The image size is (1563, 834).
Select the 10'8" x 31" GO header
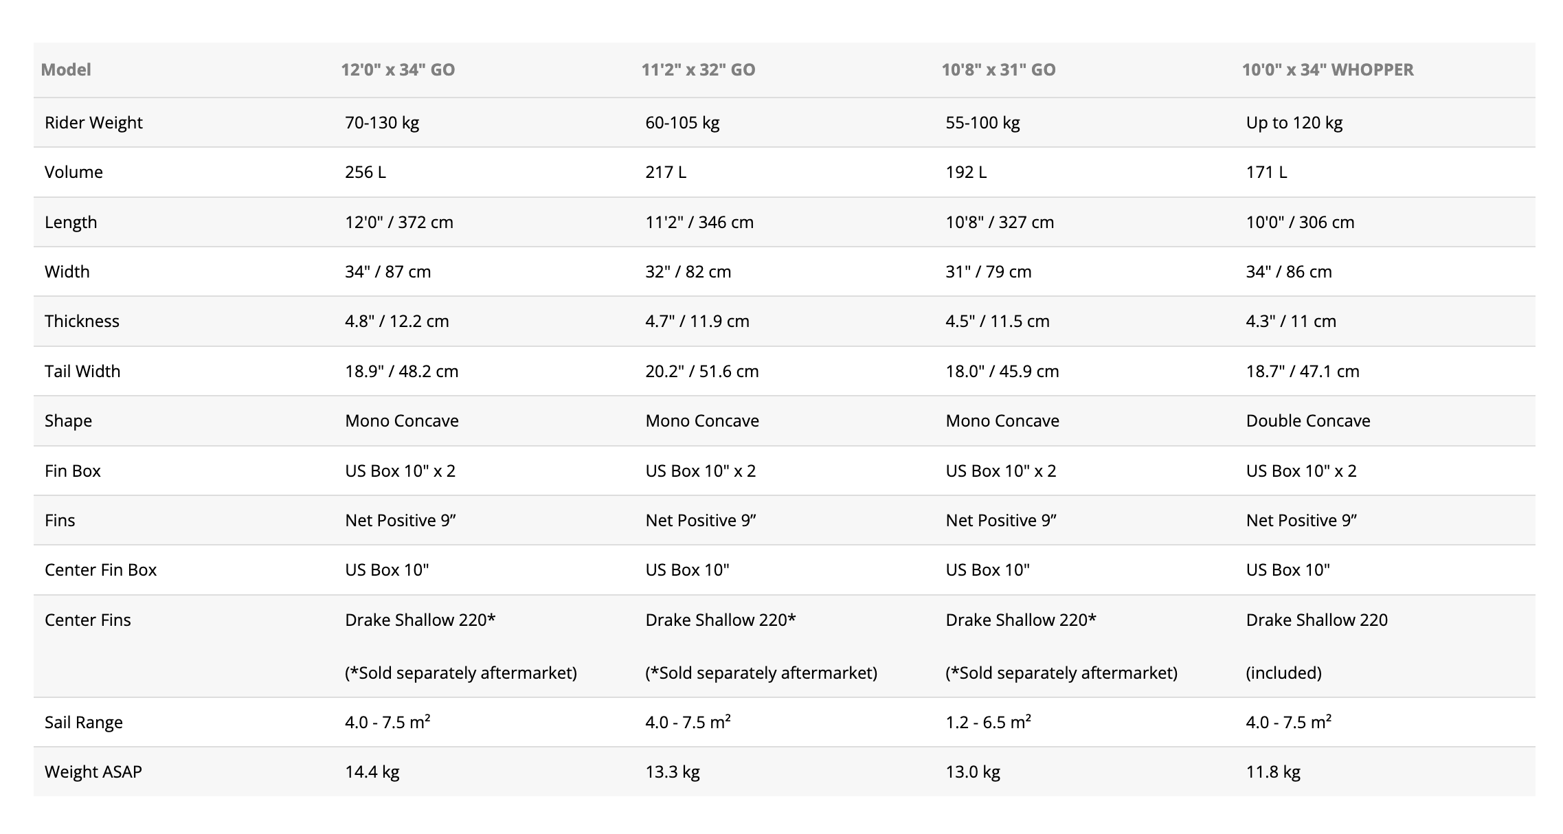click(x=998, y=69)
